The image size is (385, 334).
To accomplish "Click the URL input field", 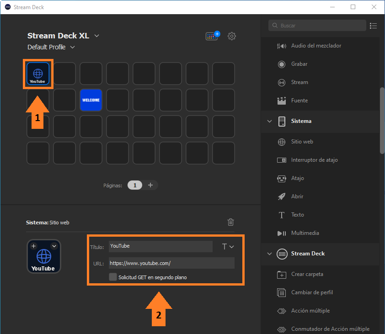I will click(171, 263).
